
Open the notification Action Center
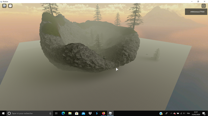coord(204,113)
